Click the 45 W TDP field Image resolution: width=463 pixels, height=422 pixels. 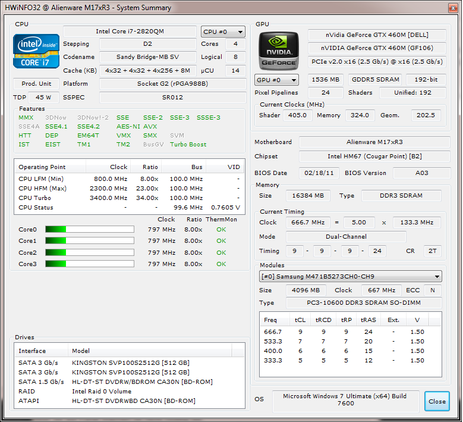(43, 97)
